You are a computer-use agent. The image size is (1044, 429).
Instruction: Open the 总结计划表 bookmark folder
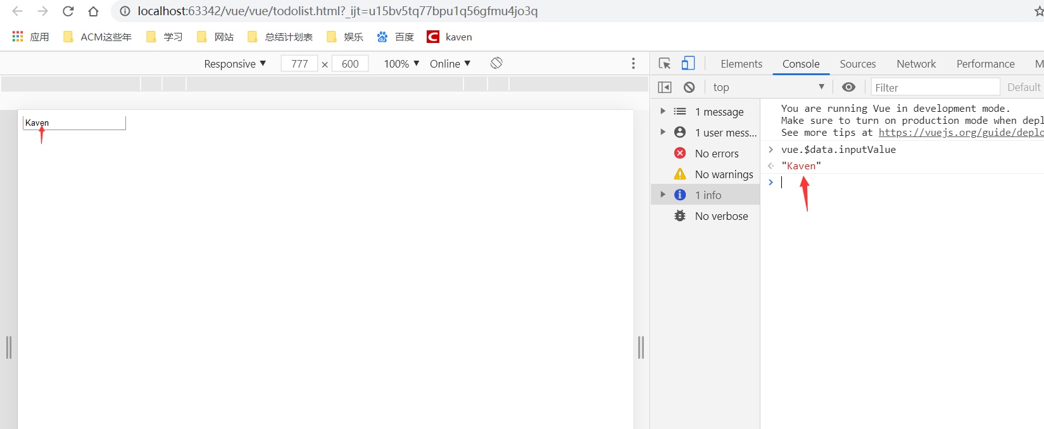[x=280, y=37]
